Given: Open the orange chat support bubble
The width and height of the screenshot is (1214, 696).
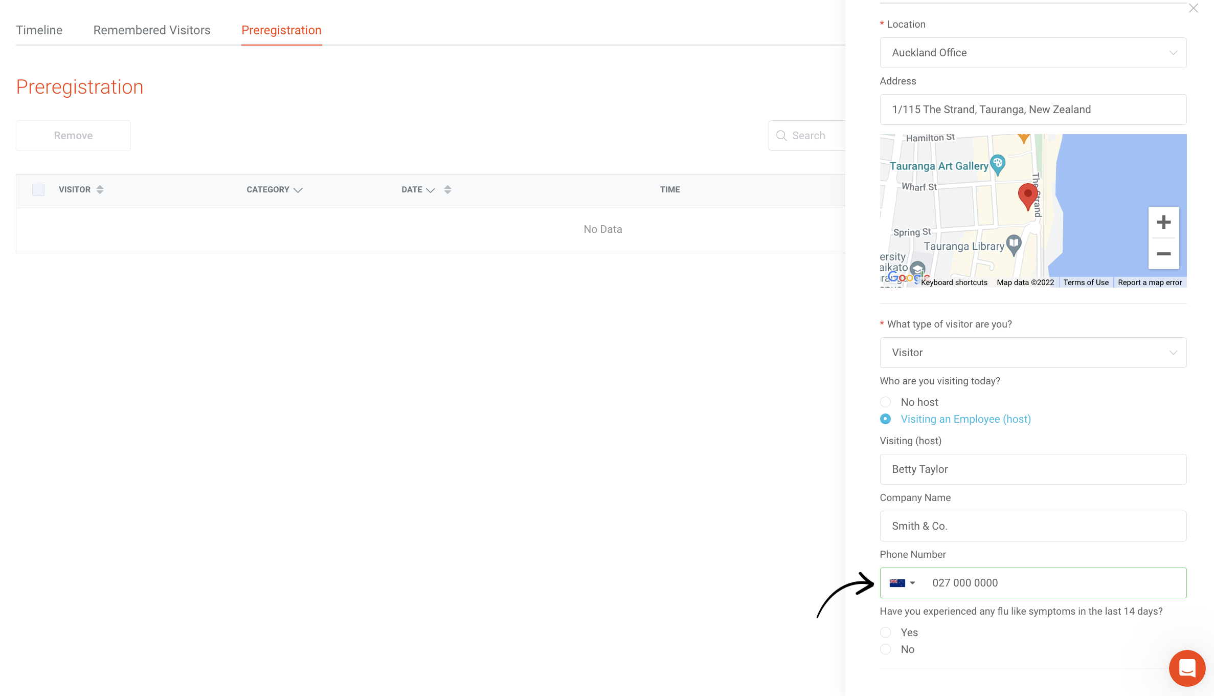Looking at the screenshot, I should 1187,668.
